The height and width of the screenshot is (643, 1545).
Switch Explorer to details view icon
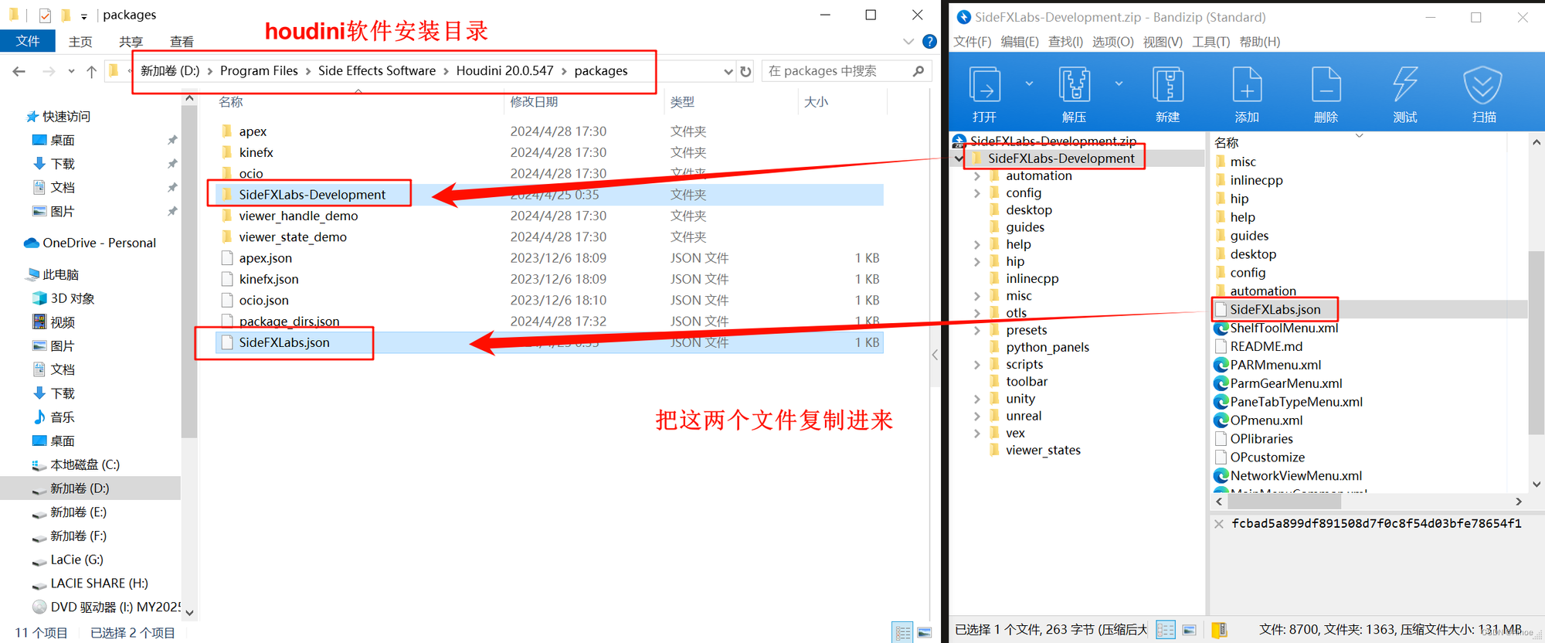coord(902,632)
